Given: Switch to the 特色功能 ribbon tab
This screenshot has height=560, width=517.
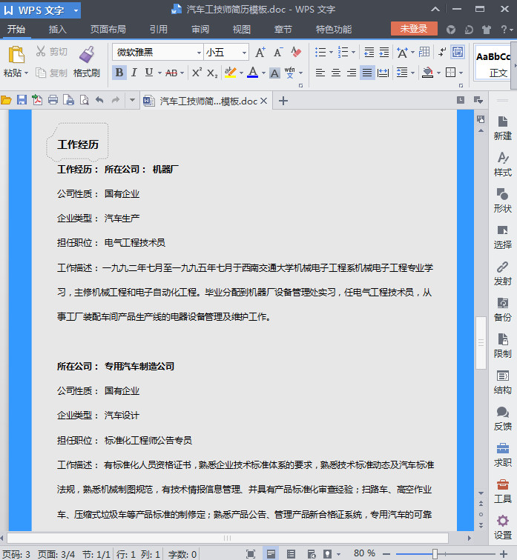Looking at the screenshot, I should click(334, 30).
